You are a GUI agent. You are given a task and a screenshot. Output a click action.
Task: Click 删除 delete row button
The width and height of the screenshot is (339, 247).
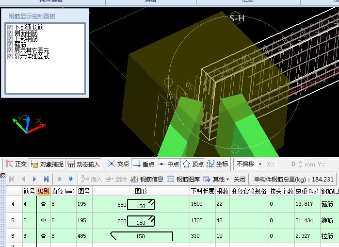[116, 179]
